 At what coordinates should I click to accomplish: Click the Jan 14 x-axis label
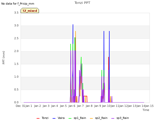coord(141,106)
